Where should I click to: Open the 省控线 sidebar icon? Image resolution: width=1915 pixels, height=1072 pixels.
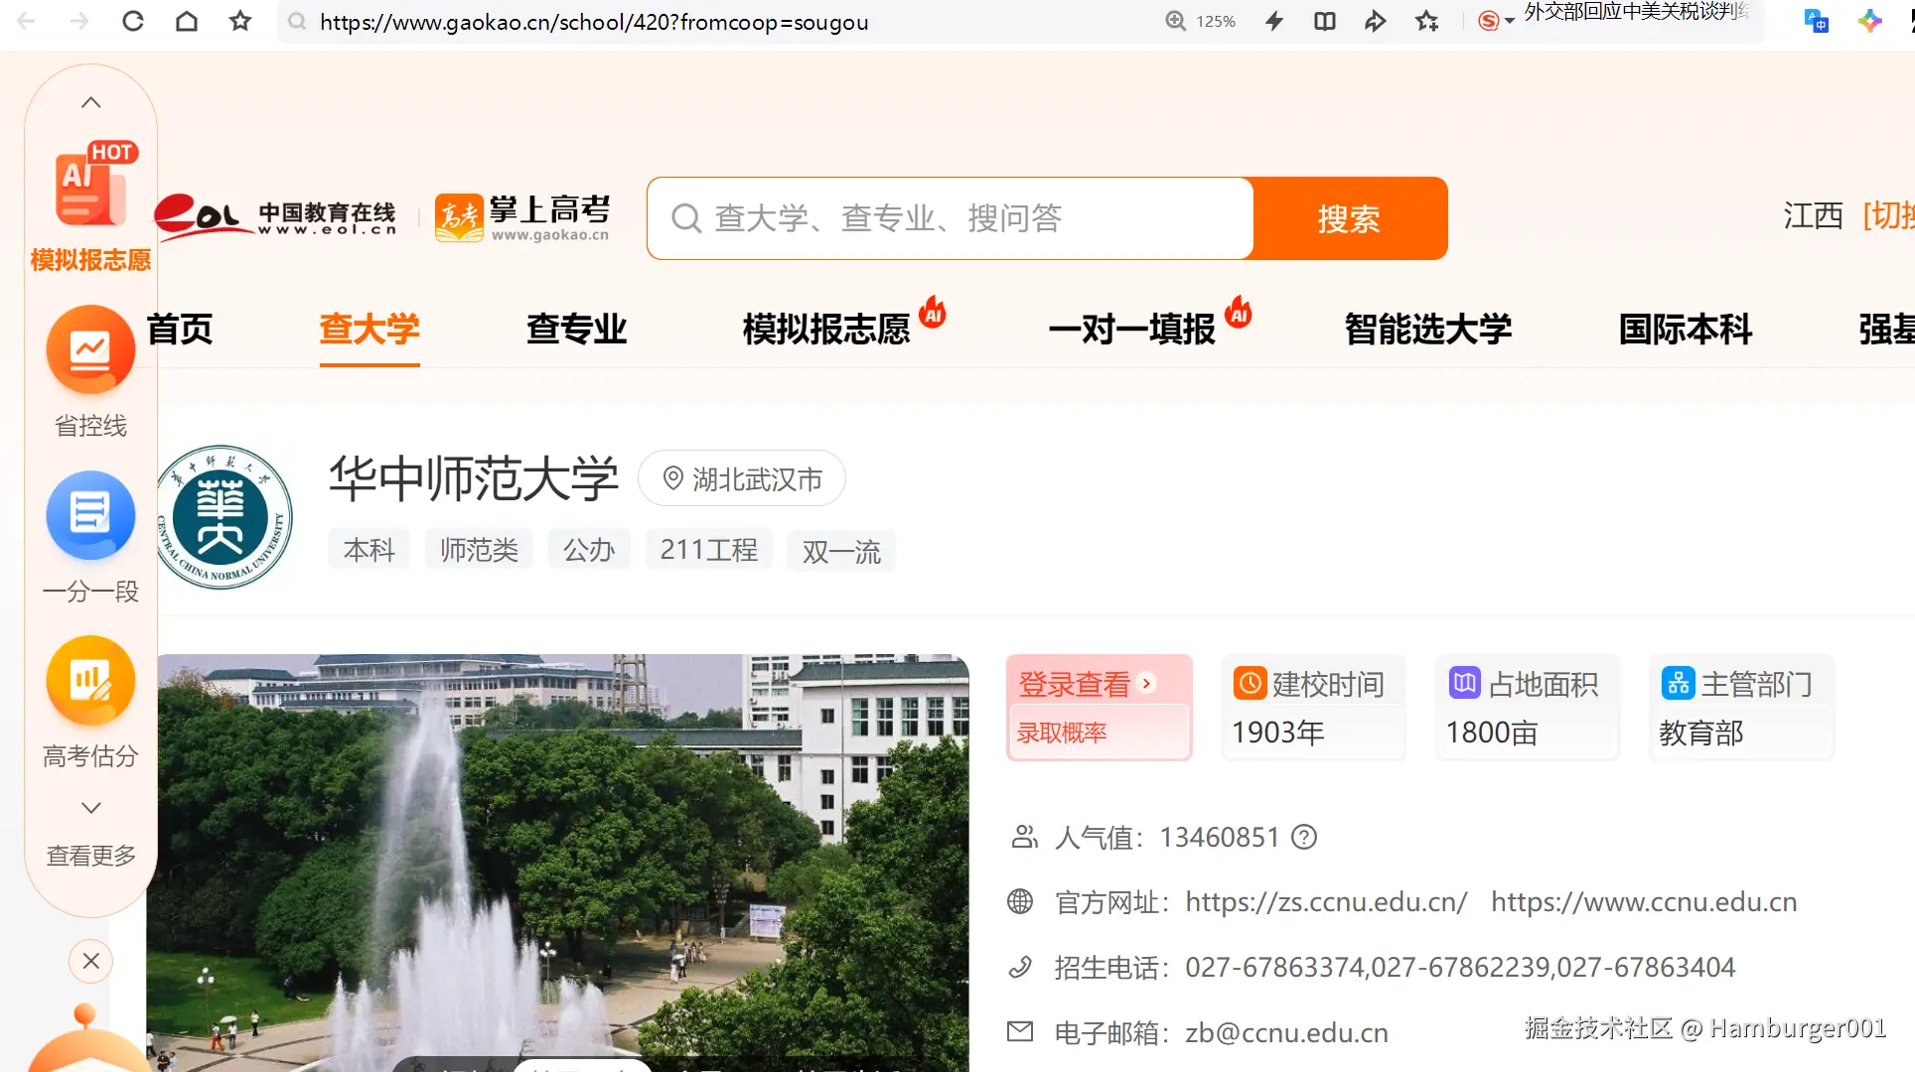pos(90,350)
